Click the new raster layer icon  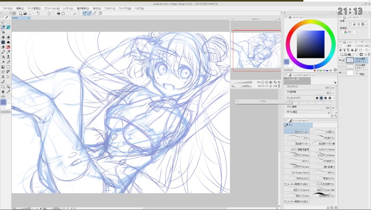coord(341,55)
